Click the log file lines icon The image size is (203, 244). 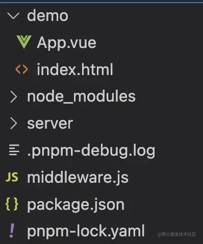click(x=14, y=150)
